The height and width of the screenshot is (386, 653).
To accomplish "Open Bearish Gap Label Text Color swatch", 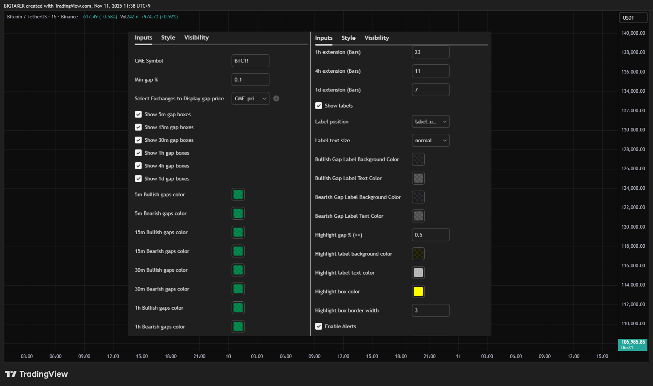I will coord(418,216).
